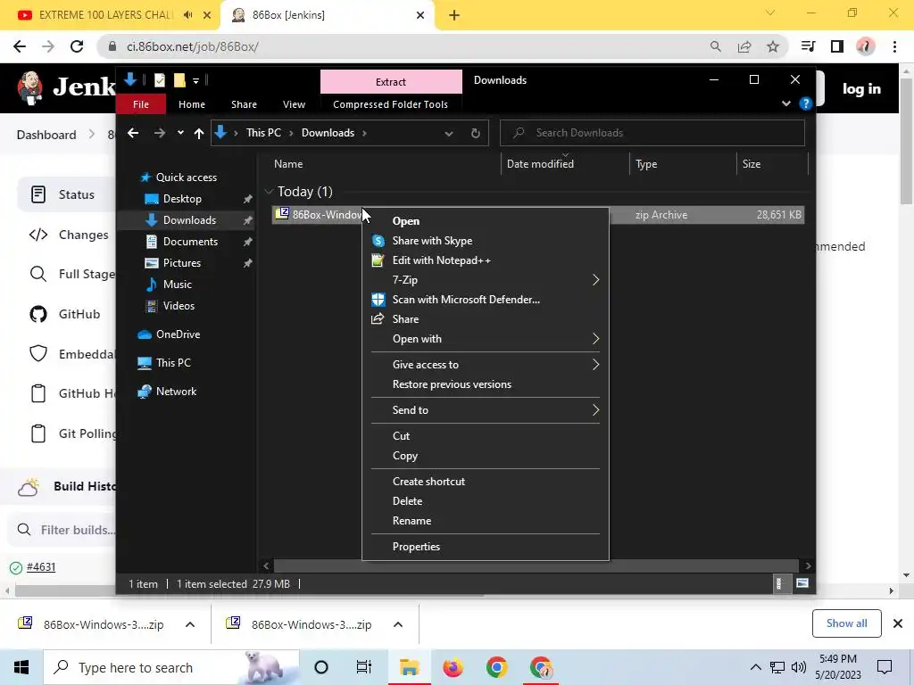Refresh the Downloads folder view
This screenshot has height=685, width=914.
pos(476,134)
